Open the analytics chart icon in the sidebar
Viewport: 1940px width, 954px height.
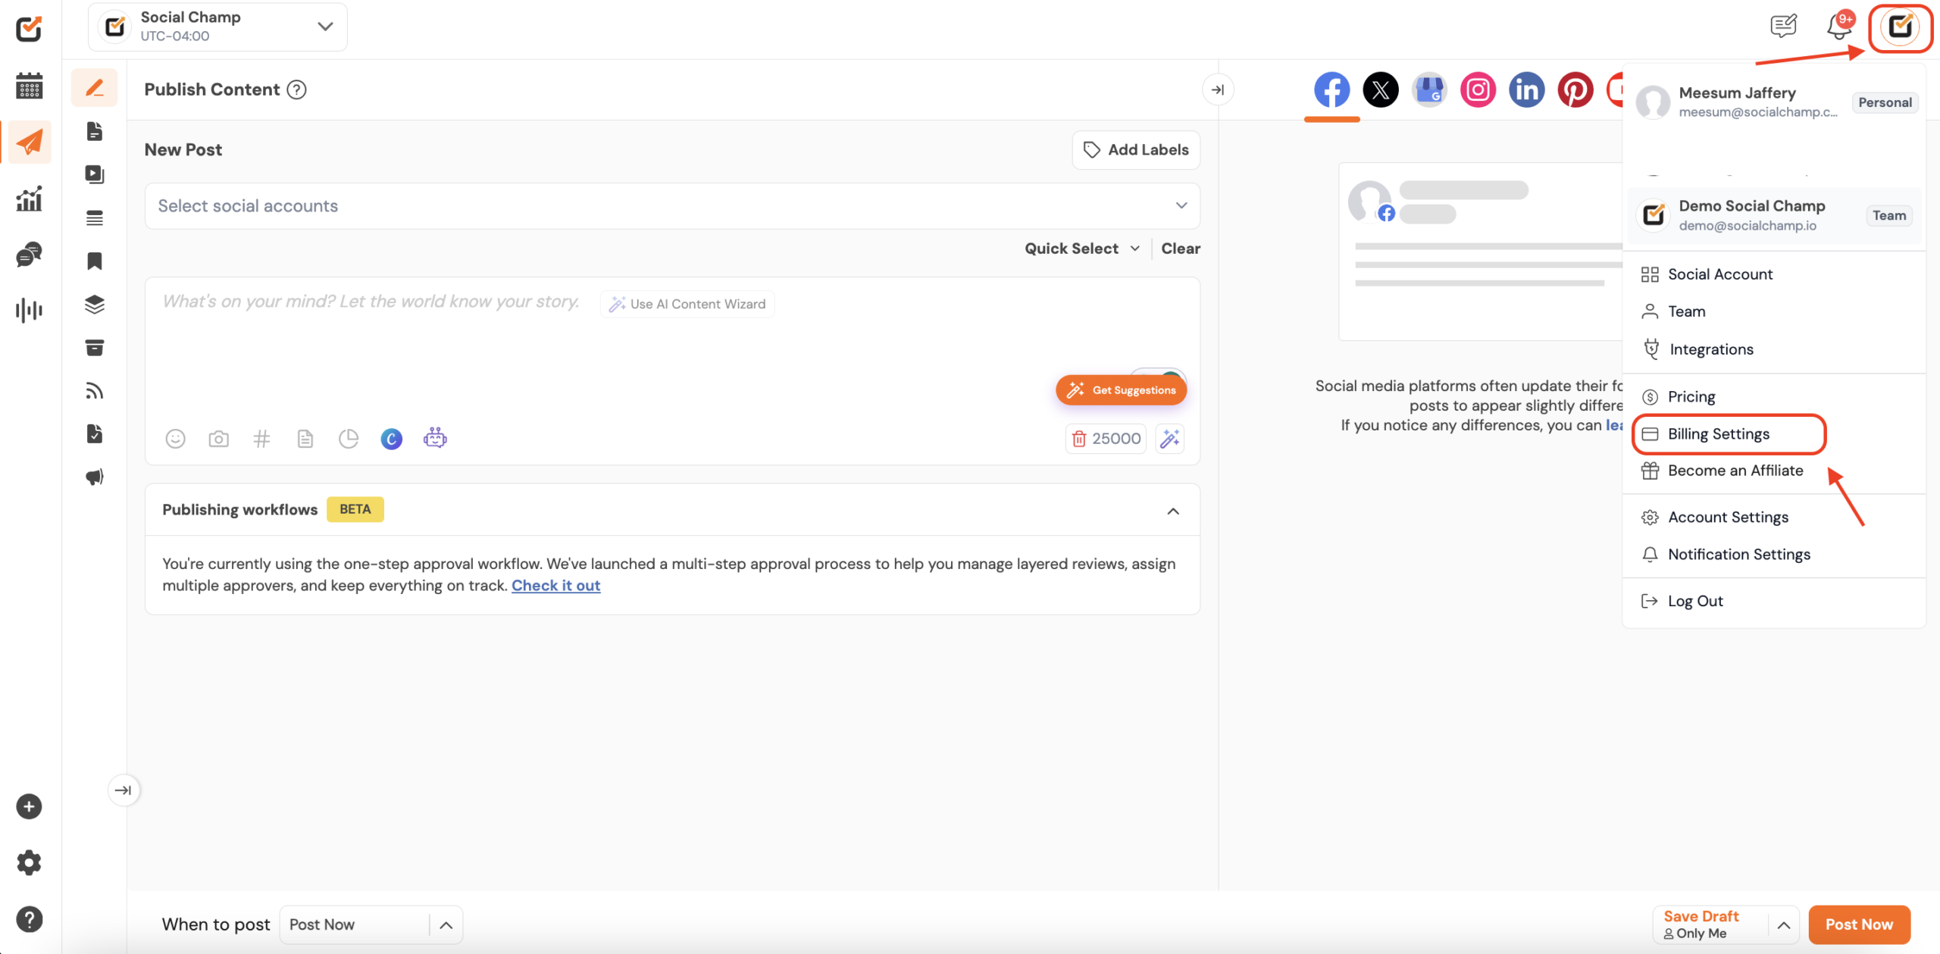[x=29, y=199]
